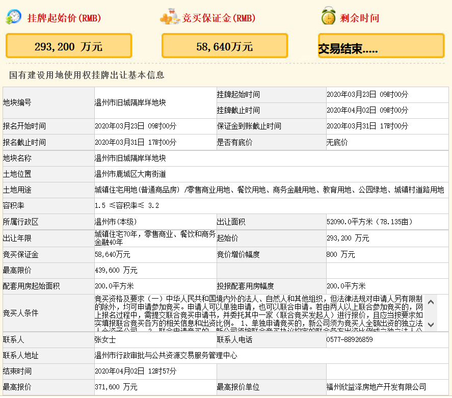Click the 293,200 万元 starting price box

coord(69,46)
